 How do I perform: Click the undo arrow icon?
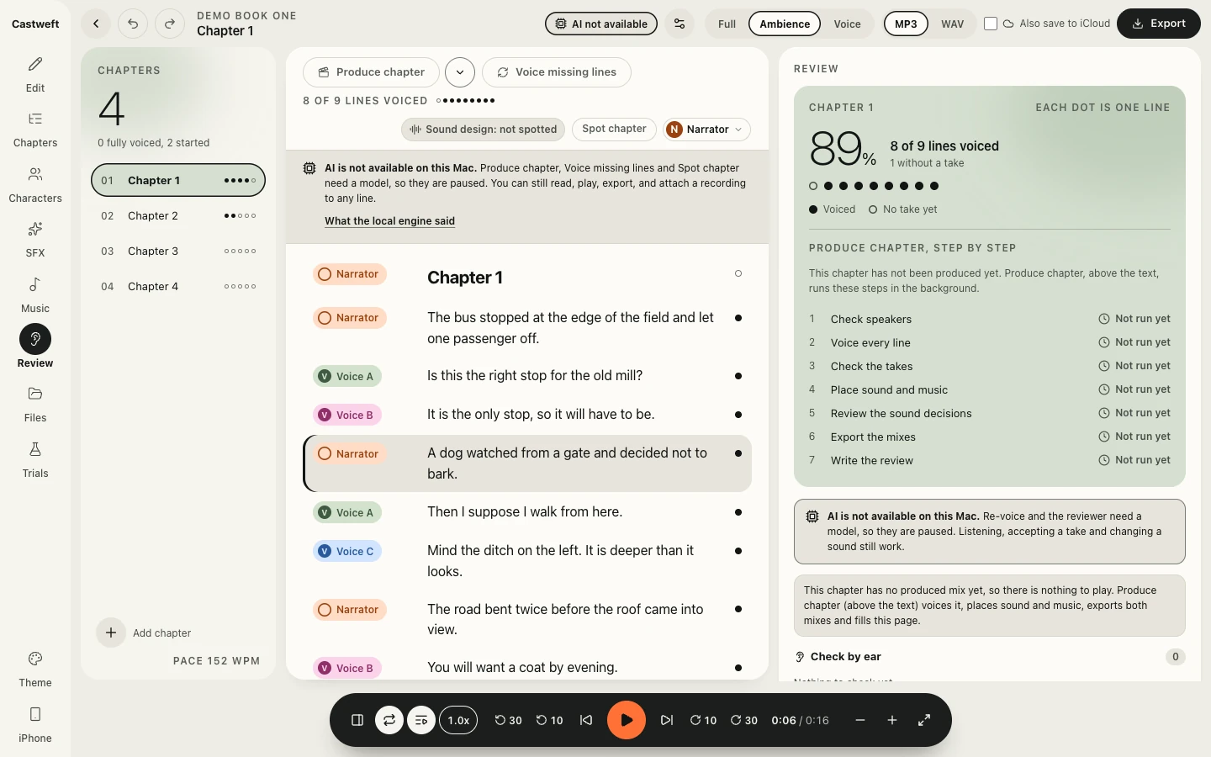133,24
